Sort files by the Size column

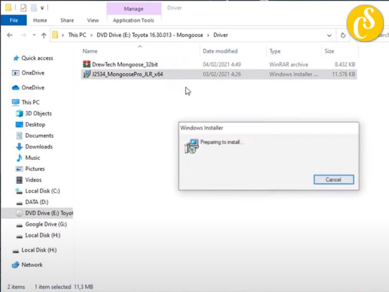329,51
